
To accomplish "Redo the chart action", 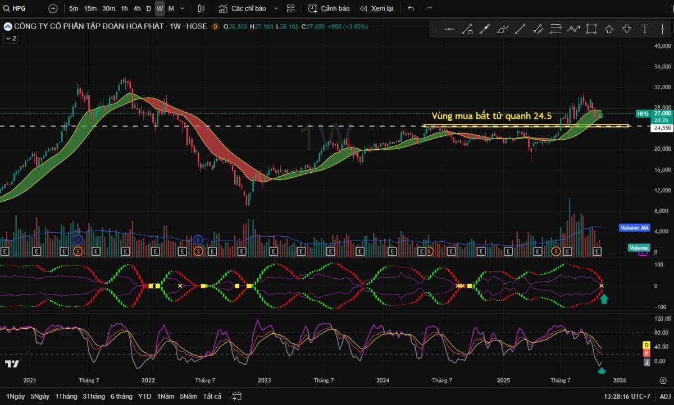I will pos(429,8).
